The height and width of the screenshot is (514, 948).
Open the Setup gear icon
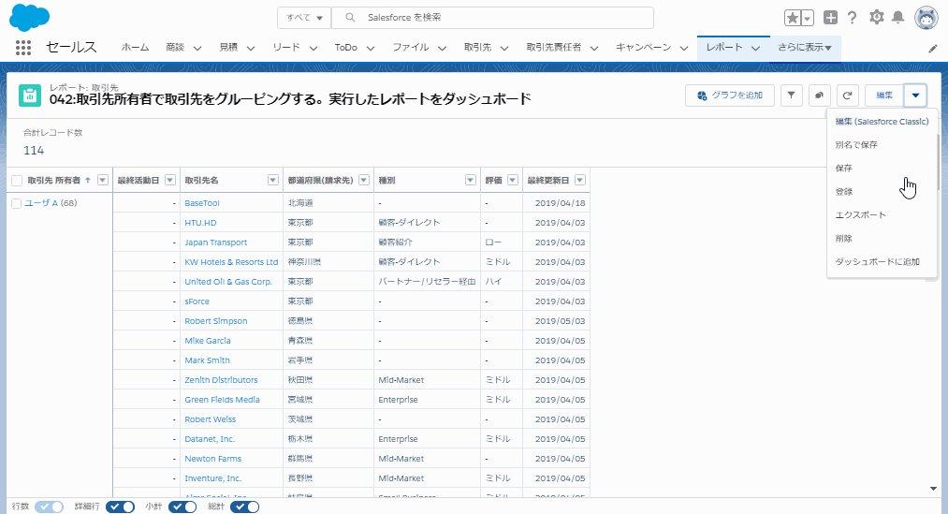[876, 17]
